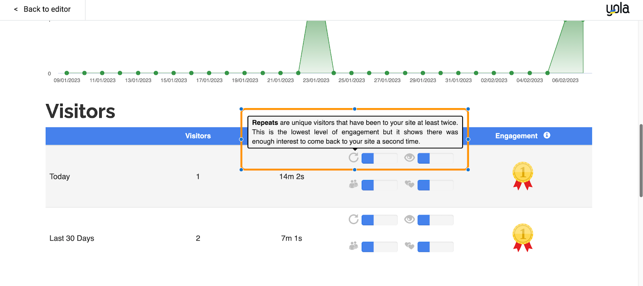Screen dimensions: 643x286
Task: Click the Yola logo
Action: (617, 9)
